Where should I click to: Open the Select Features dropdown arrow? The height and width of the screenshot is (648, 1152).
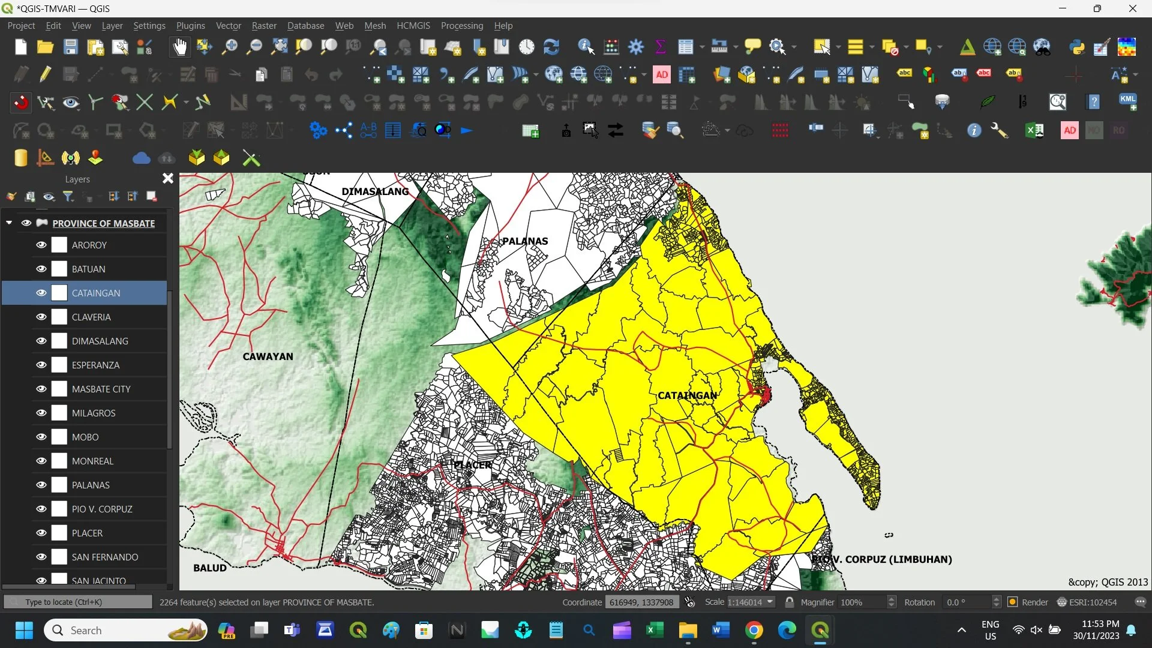[x=838, y=47]
